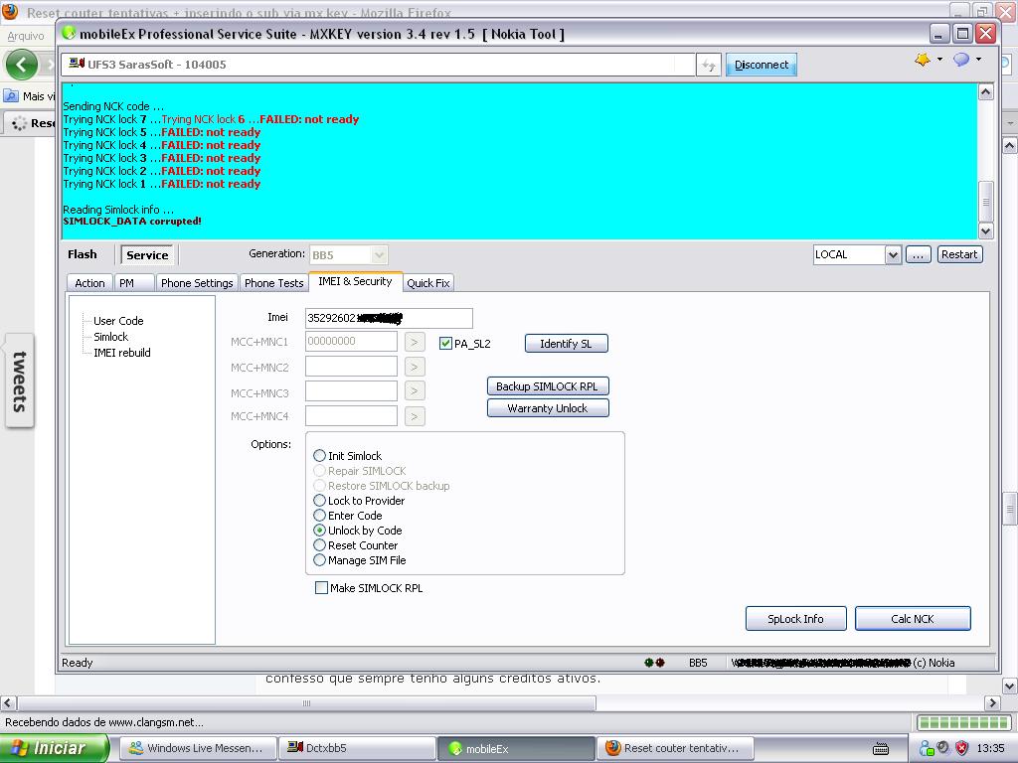Screen dimensions: 1018x763
Task: Choose the Init Simlock radio option
Action: click(x=320, y=456)
